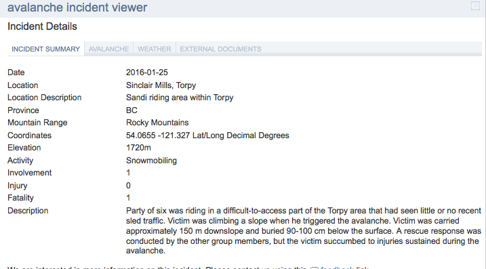The width and height of the screenshot is (486, 269).
Task: Click the location Sinclair Mills, Torpy
Action: tap(161, 85)
